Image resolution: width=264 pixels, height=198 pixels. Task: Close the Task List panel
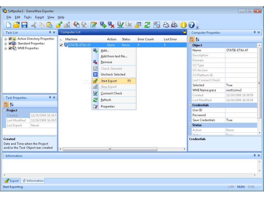[x=54, y=32]
